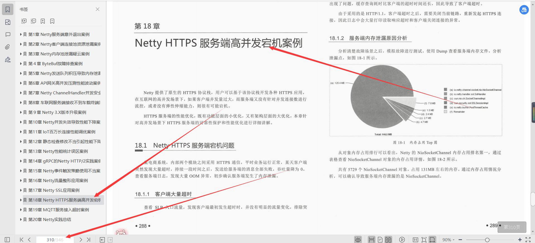The image size is (535, 243).
Task: Select bookmark 第15章 Netty事件触发策略
Action: 64,171
